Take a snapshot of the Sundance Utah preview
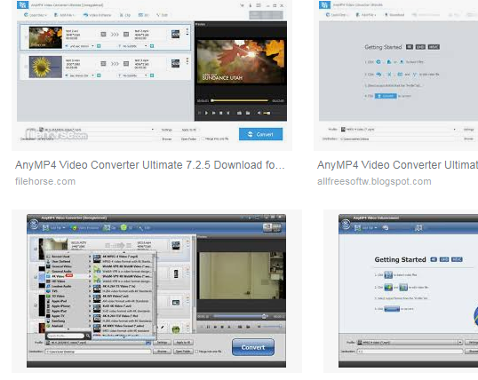Screen dimensions: 478x380 coord(239,113)
